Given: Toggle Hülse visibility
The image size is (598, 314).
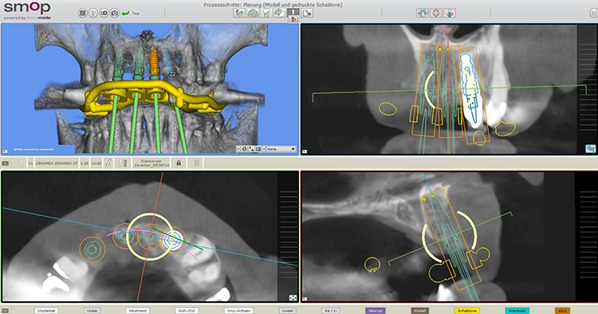Looking at the screenshot, I should 92,311.
